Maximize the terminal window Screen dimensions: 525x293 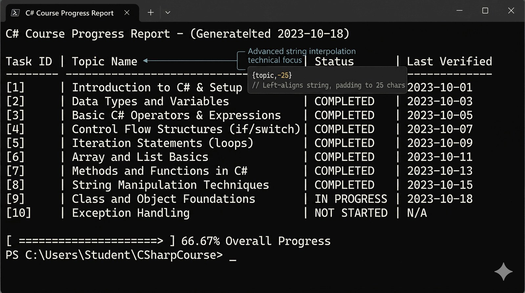click(485, 10)
